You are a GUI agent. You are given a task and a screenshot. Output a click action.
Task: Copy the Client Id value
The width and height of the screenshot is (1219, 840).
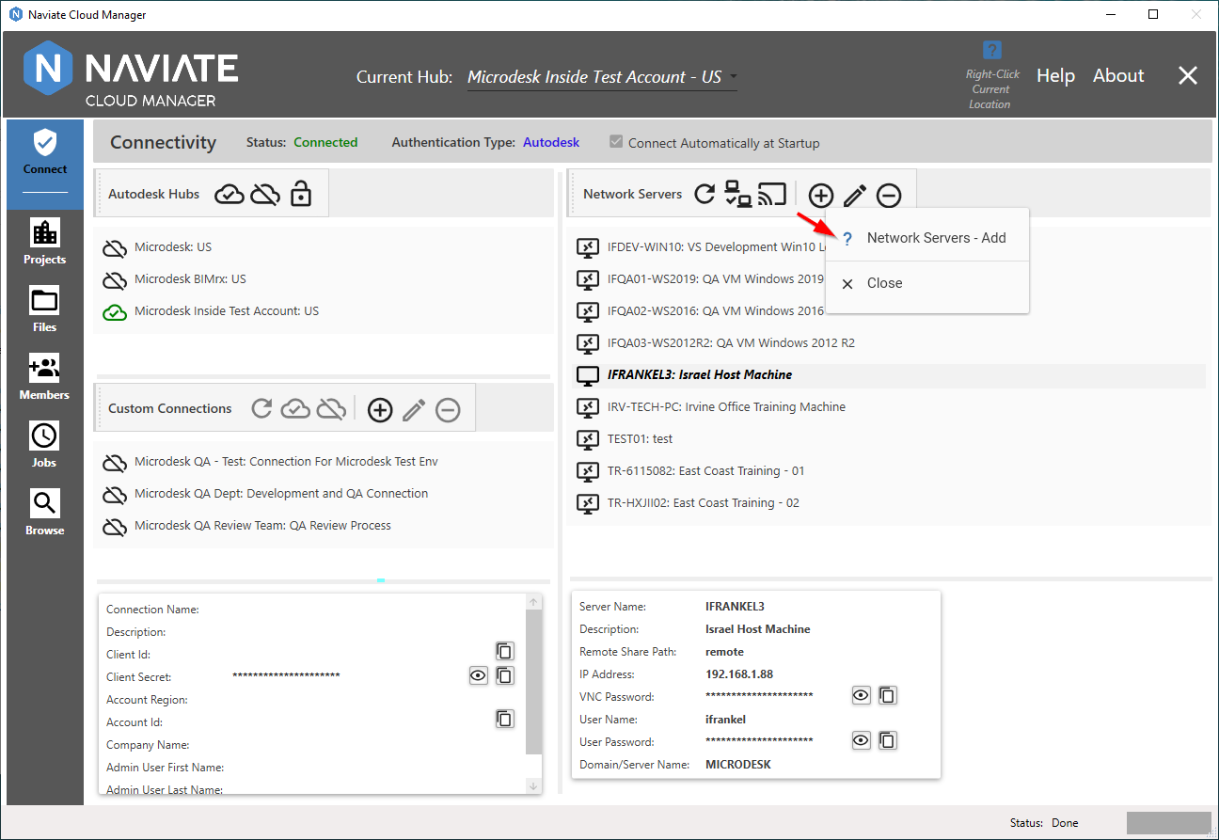coord(505,651)
